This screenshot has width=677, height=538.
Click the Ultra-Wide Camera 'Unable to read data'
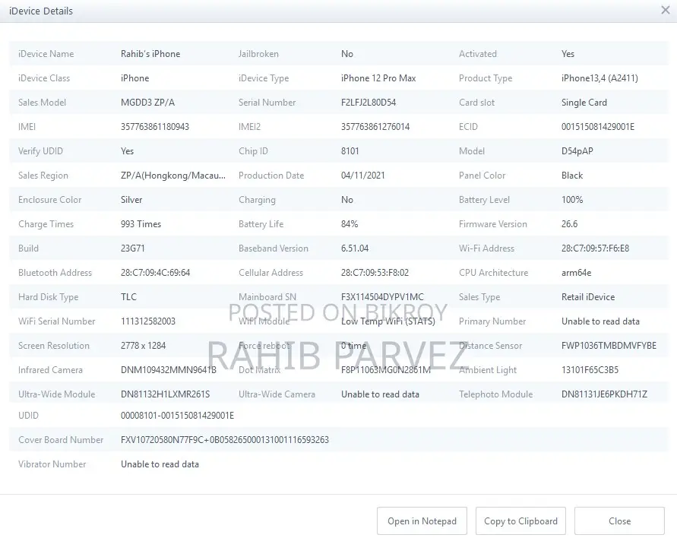pyautogui.click(x=380, y=394)
